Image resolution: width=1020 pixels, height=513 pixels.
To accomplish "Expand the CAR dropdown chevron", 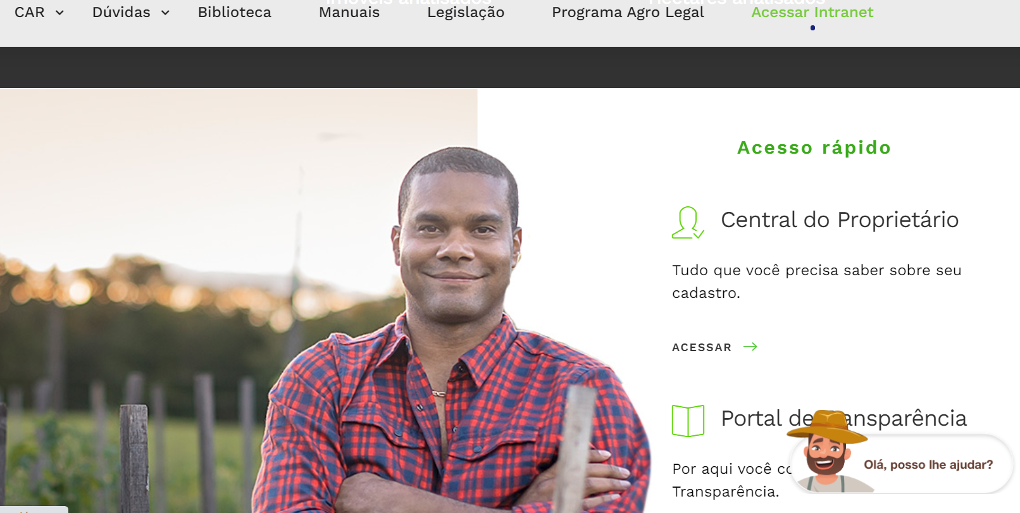I will (x=59, y=13).
